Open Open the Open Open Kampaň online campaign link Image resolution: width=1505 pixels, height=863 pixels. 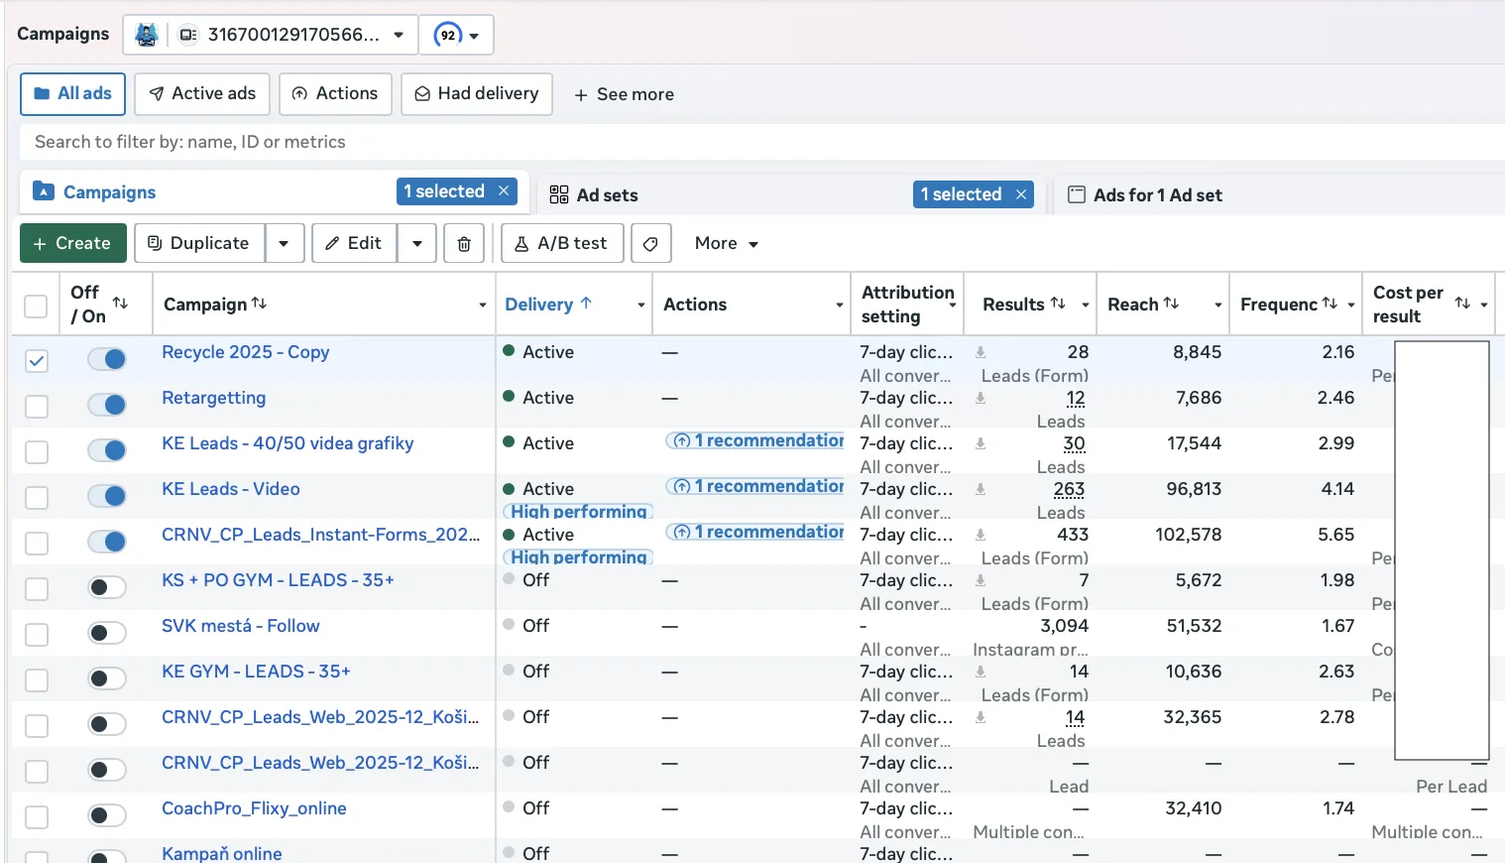[222, 853]
